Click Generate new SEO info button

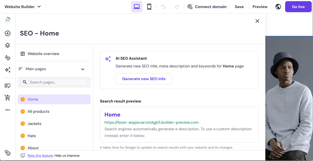[x=144, y=79]
